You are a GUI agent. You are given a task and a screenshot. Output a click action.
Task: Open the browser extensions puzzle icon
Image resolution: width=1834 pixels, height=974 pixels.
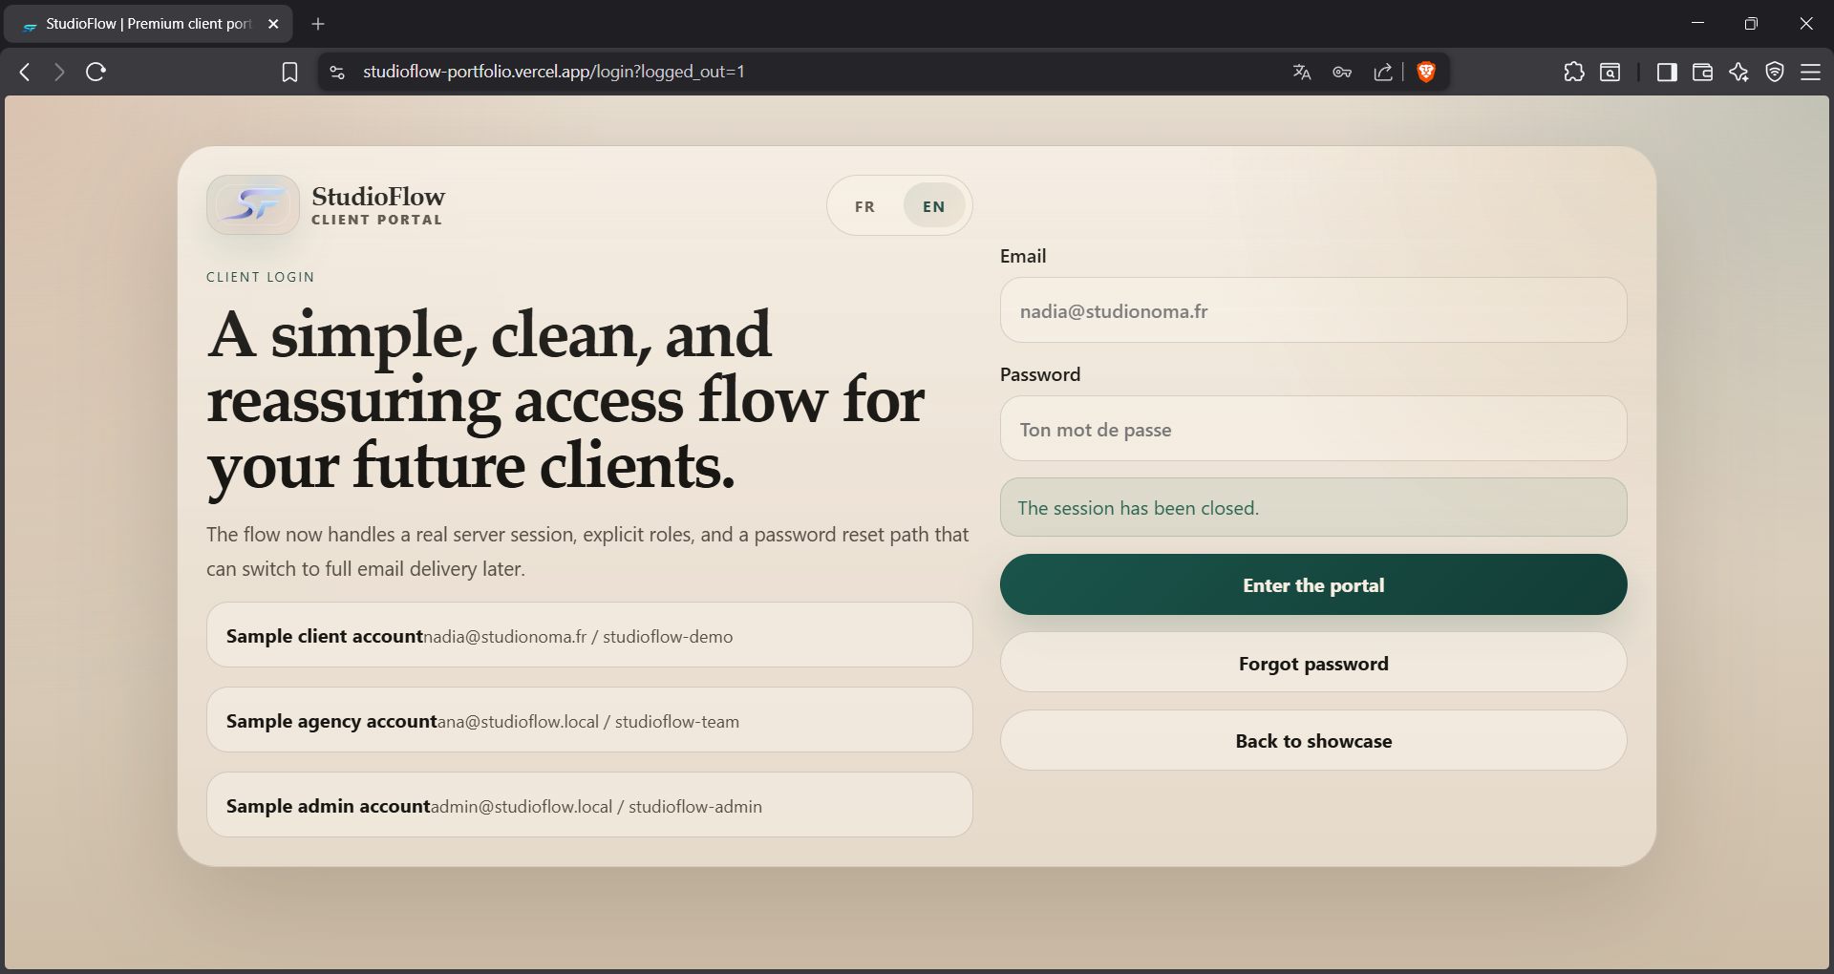[x=1573, y=72]
